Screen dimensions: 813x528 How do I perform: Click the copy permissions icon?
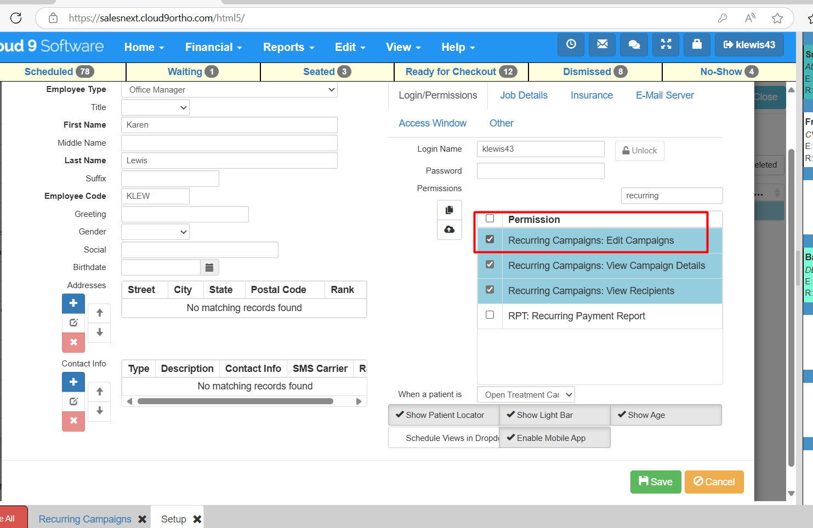tap(449, 210)
